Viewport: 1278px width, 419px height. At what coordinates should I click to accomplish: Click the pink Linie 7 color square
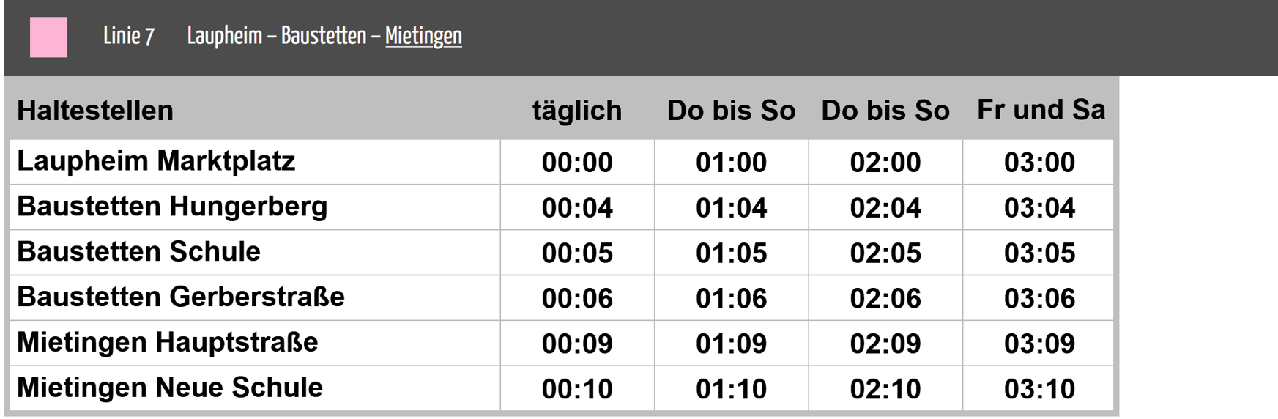[48, 37]
